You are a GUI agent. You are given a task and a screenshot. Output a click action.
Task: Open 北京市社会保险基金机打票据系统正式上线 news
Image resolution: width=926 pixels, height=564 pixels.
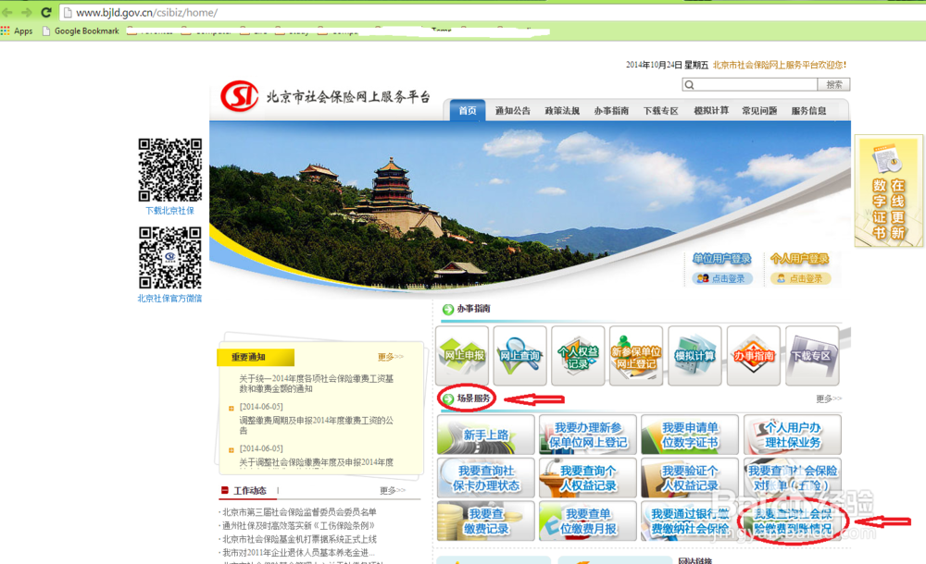299,539
